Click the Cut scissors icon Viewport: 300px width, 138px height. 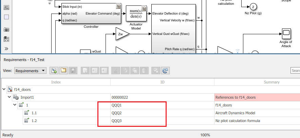(x=115, y=71)
